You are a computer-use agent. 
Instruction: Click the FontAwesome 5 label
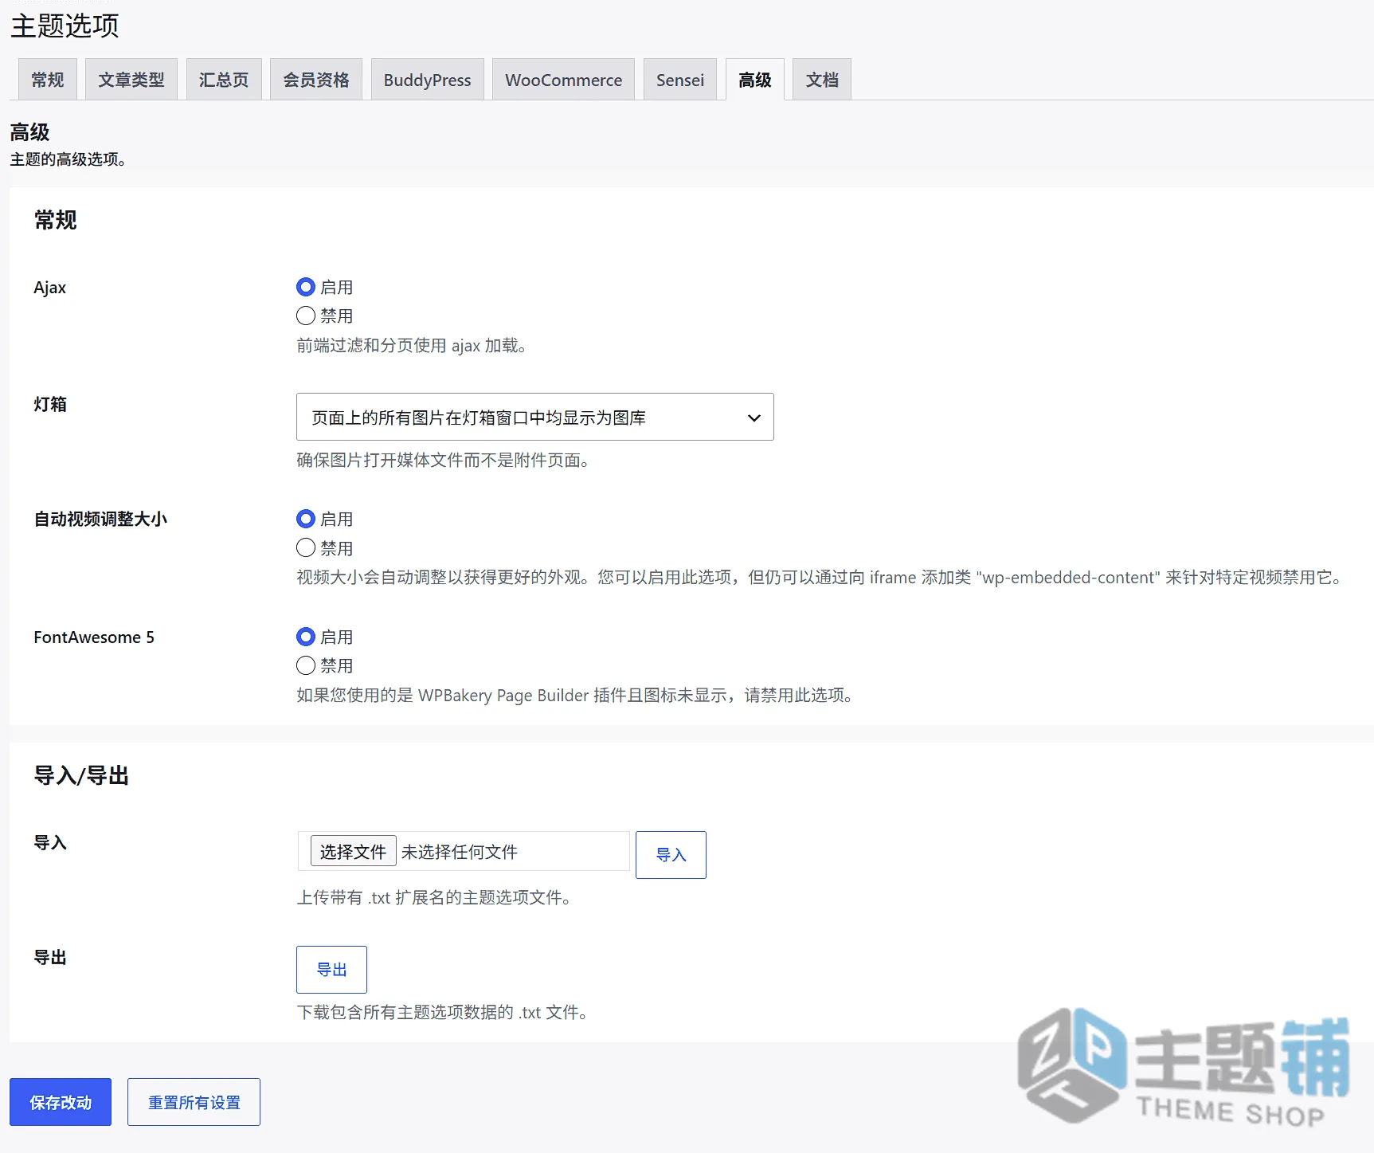tap(94, 637)
